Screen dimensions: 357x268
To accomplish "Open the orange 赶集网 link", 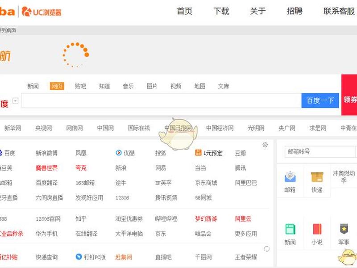I will pyautogui.click(x=124, y=257).
